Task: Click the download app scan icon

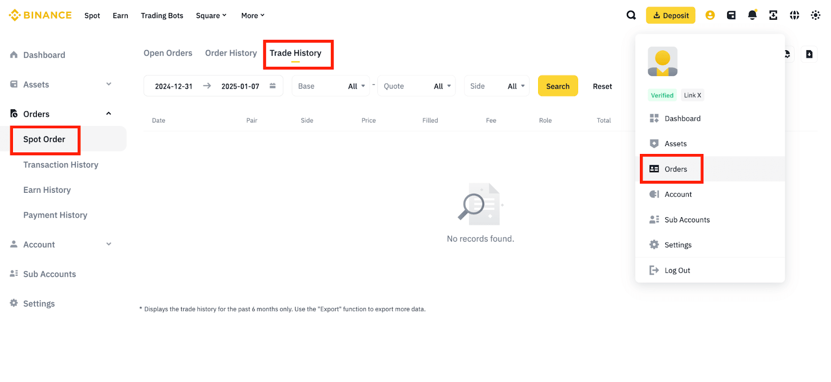Action: 773,15
